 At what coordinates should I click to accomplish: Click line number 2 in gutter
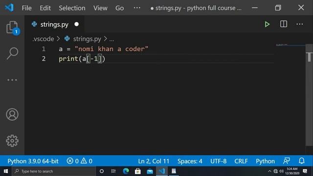coord(44,59)
